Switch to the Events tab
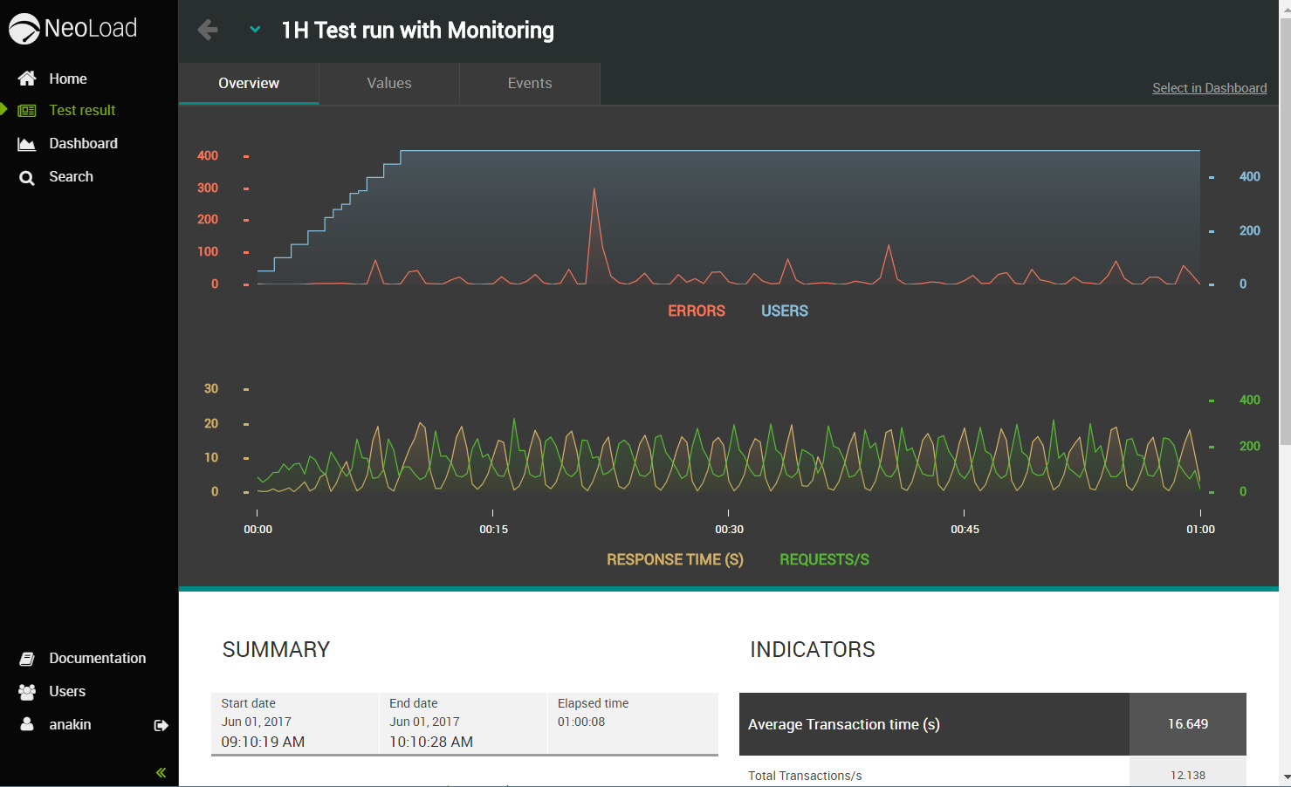The height and width of the screenshot is (787, 1291). click(x=530, y=84)
